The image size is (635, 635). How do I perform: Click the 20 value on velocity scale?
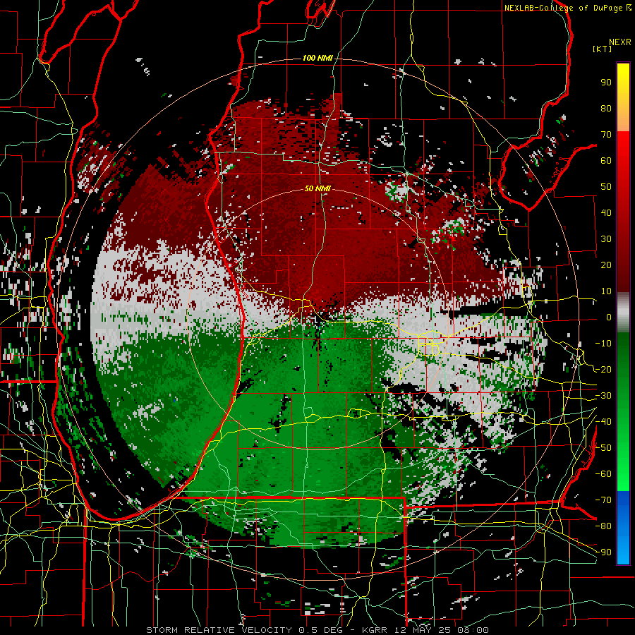click(606, 265)
